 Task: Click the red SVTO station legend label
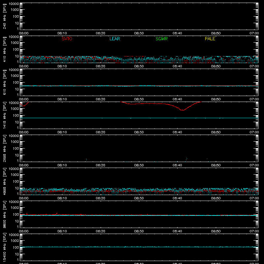coord(67,39)
